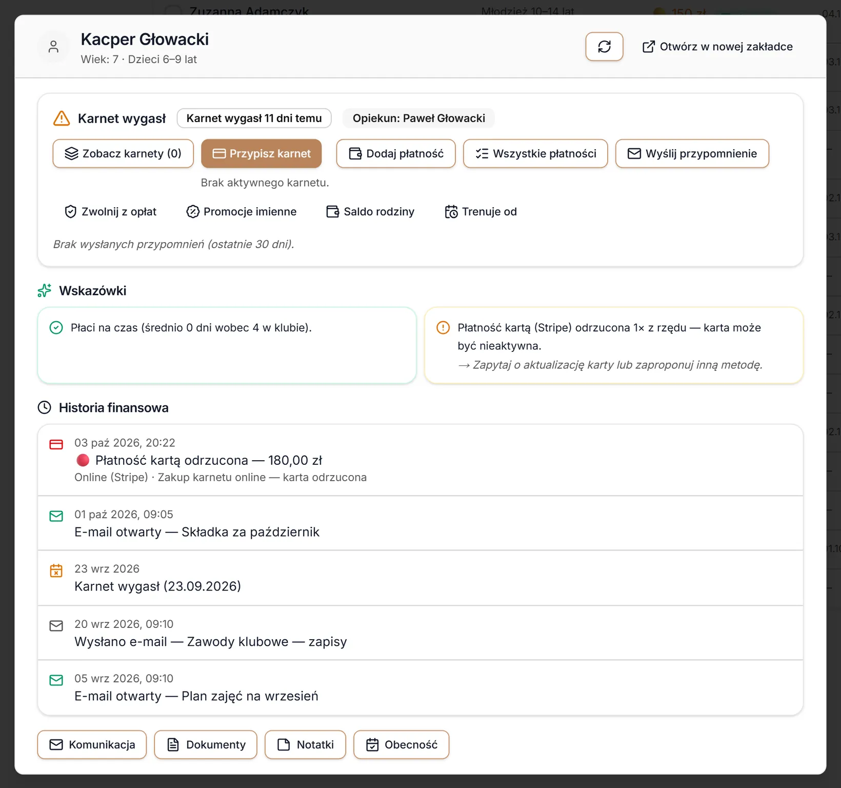
Task: Click the refresh icon button in header
Action: [604, 47]
